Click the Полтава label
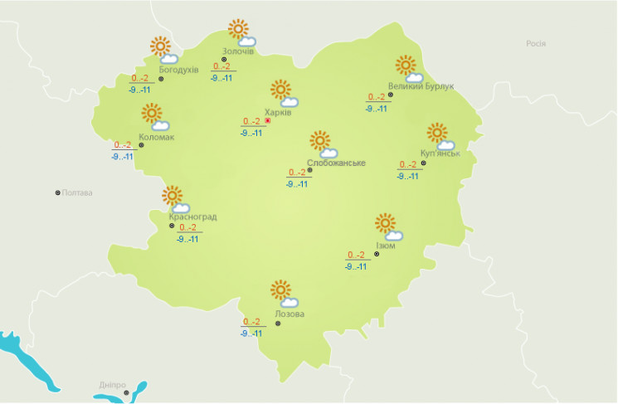618x404 pixels. pos(77,192)
